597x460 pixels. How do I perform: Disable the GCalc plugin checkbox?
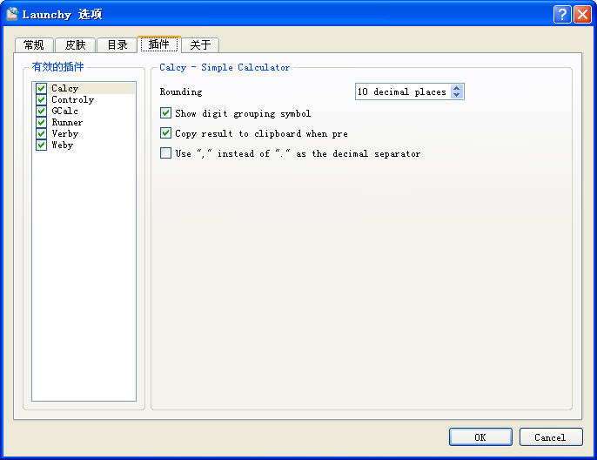(x=42, y=111)
